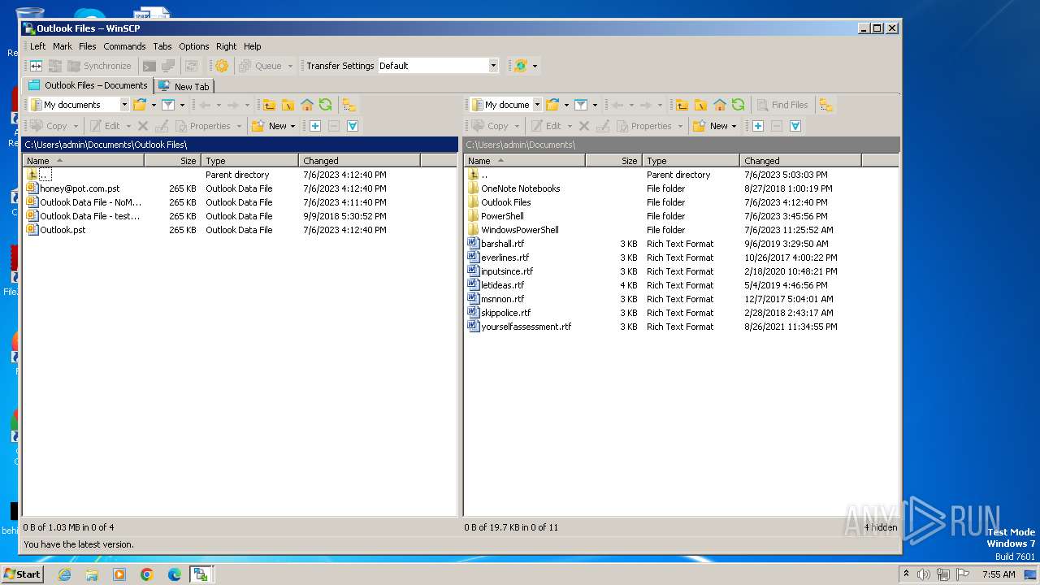The image size is (1040, 585).
Task: Click left panel Filter icon
Action: tap(168, 105)
